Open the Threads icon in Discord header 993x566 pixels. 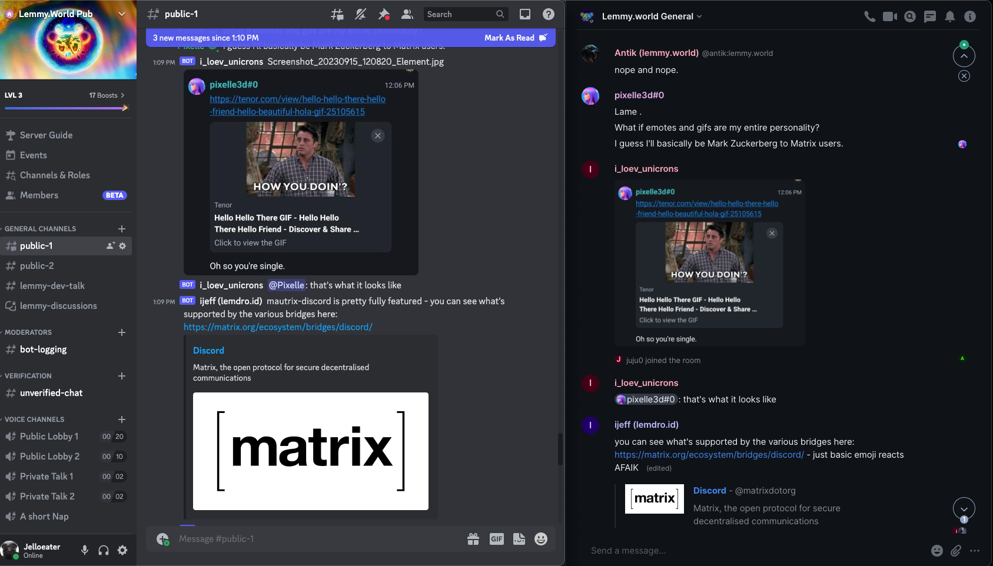(x=337, y=14)
